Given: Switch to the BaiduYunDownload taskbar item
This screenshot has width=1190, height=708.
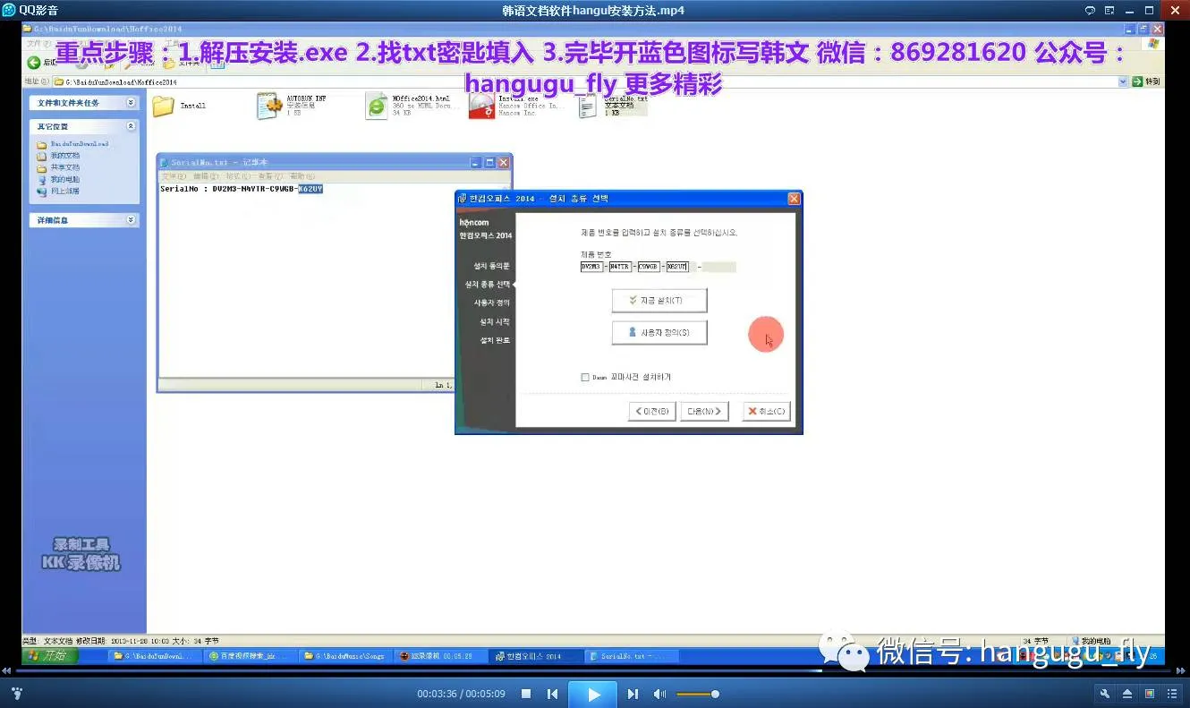Looking at the screenshot, I should (x=153, y=656).
